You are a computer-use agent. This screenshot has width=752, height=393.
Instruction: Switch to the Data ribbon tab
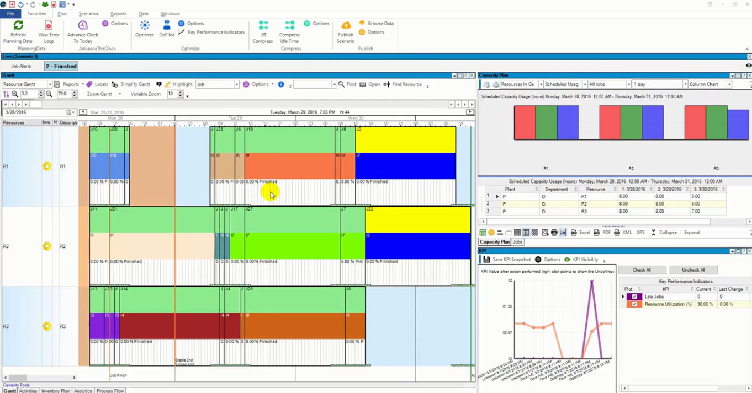pos(144,14)
